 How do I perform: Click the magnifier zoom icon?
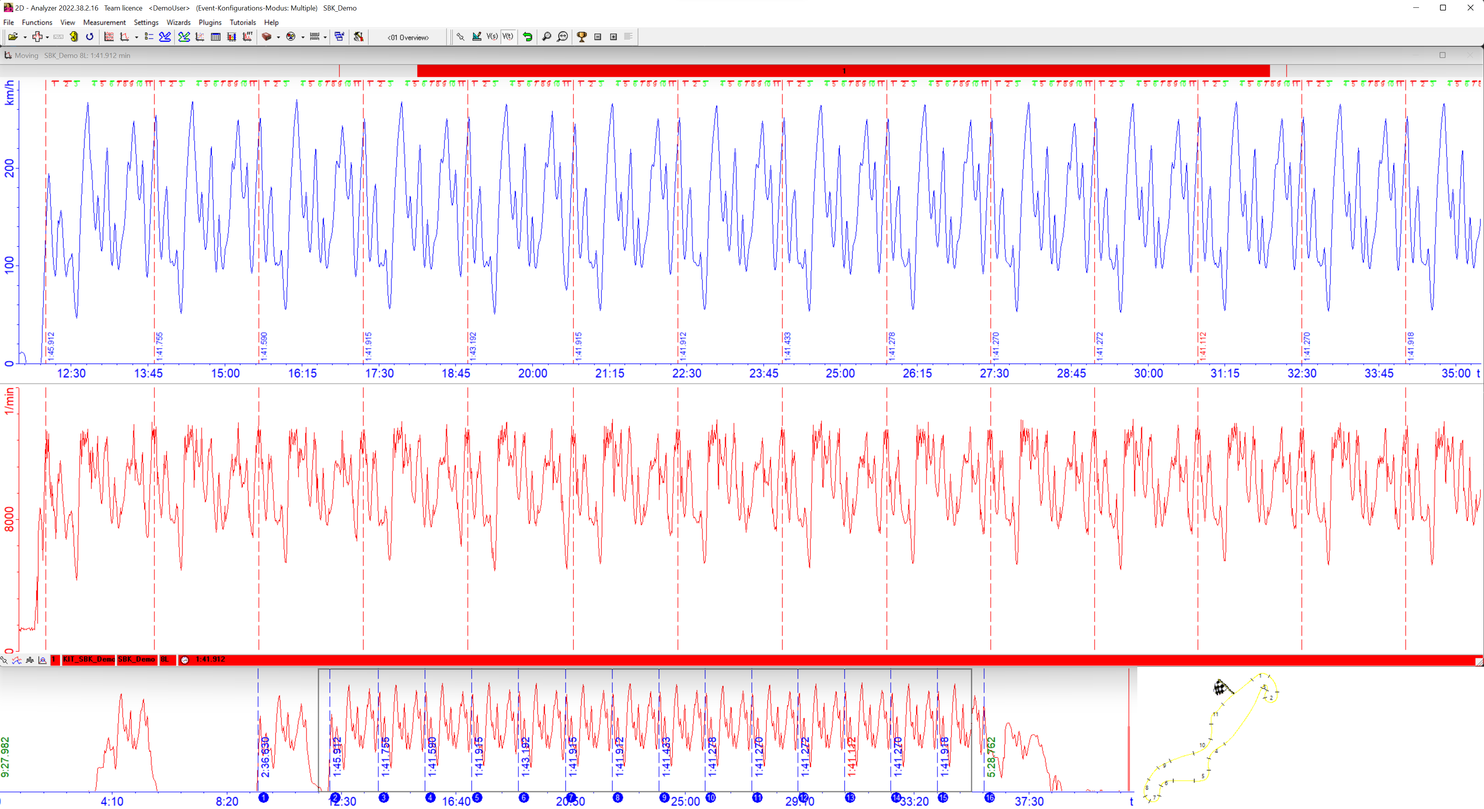546,37
